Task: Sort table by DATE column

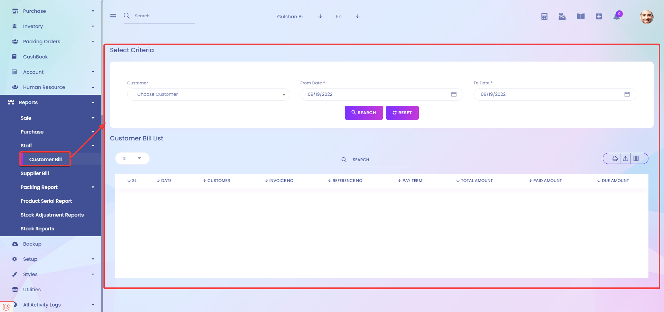Action: coord(164,181)
